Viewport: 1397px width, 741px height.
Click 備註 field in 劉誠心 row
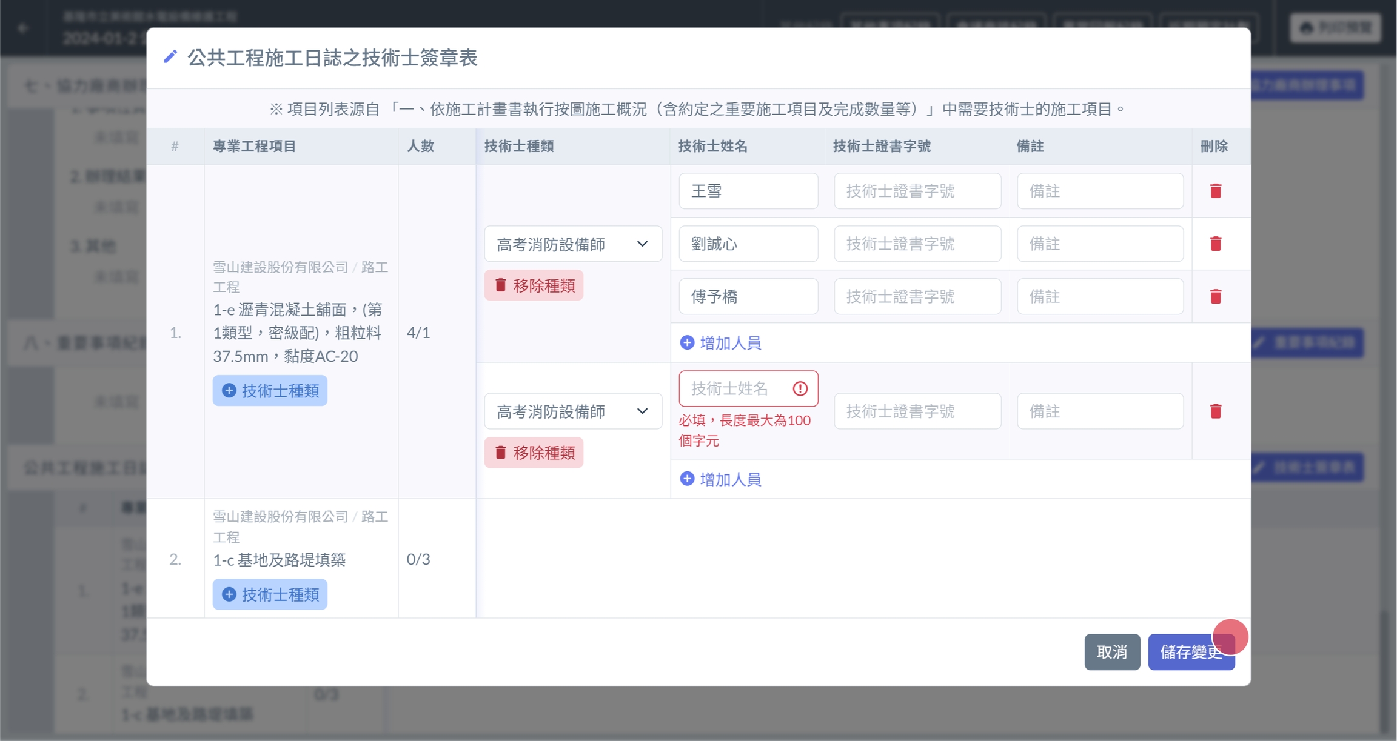[x=1100, y=244]
